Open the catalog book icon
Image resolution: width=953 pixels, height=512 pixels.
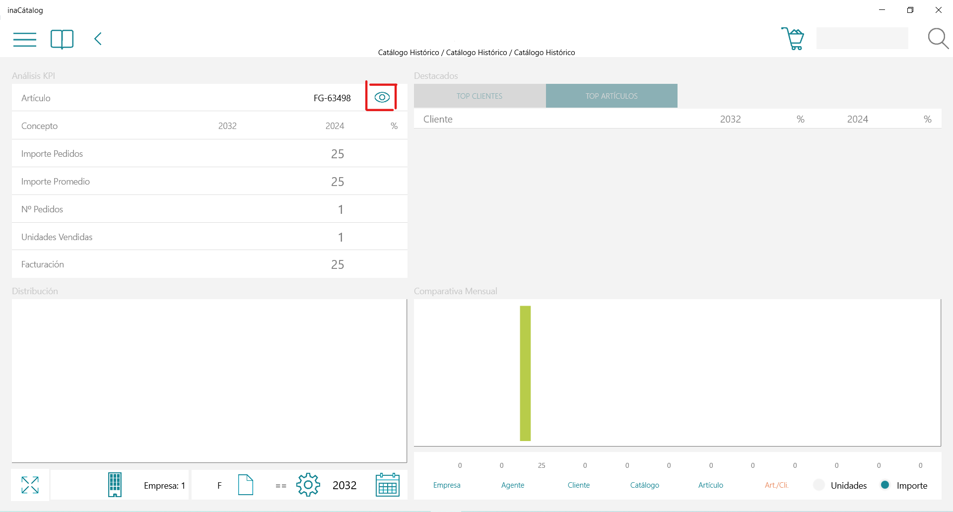(62, 39)
